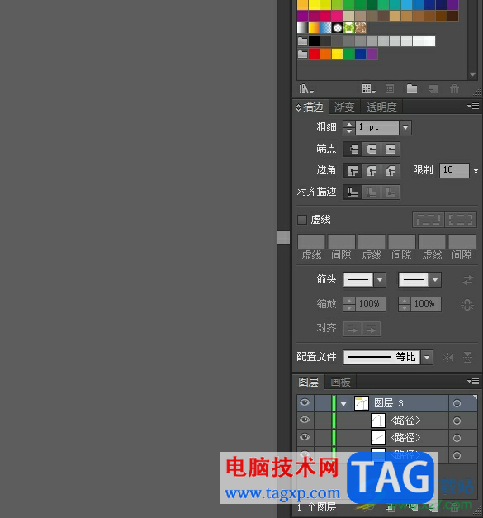This screenshot has width=483, height=518.
Task: Extend arrow tip beyond path end
Action: pos(353,329)
